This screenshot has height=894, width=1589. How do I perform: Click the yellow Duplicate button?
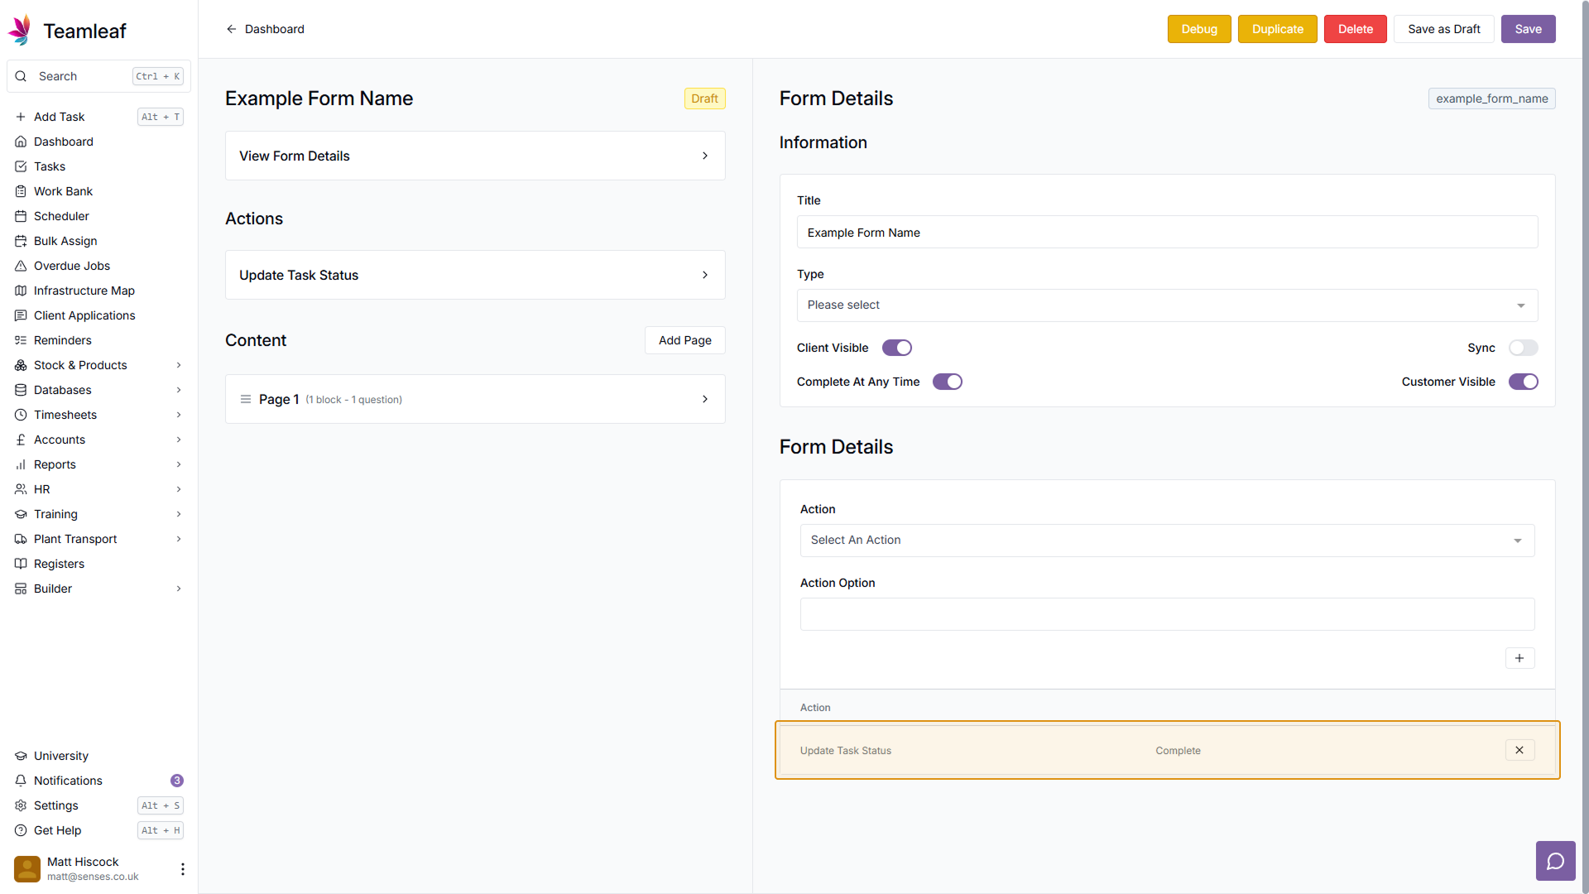coord(1277,29)
